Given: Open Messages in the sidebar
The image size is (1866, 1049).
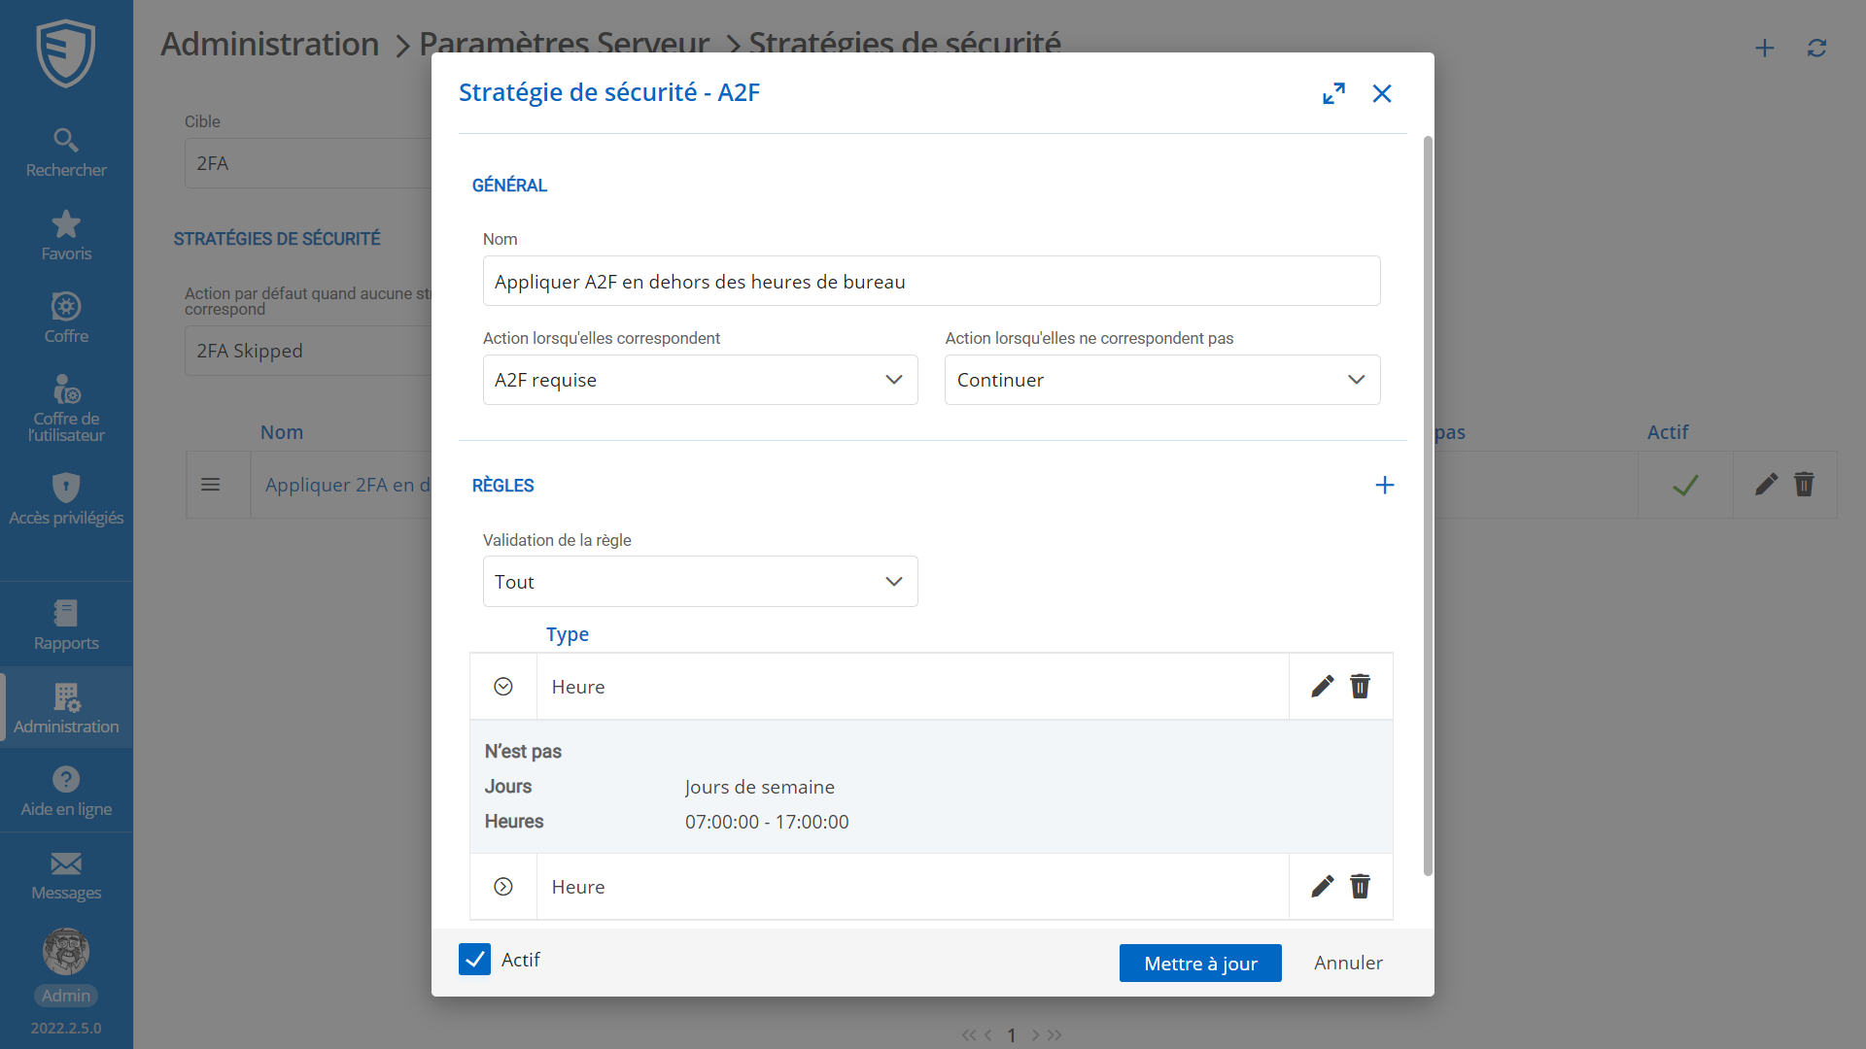Looking at the screenshot, I should (x=65, y=875).
